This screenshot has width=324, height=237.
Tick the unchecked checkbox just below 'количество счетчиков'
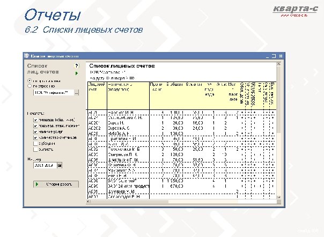click(35, 143)
